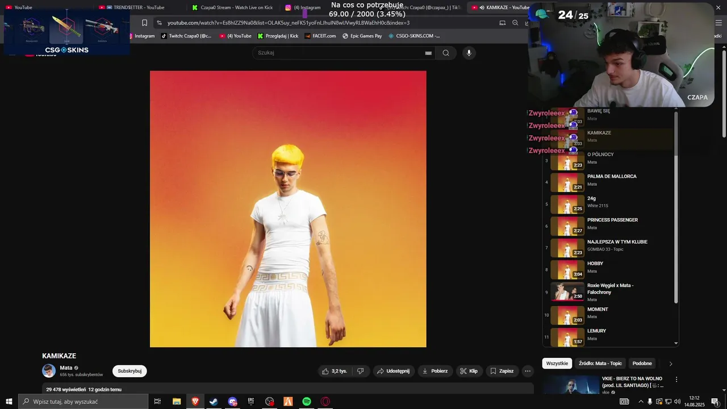Click the Zapisz save button

[x=502, y=371]
